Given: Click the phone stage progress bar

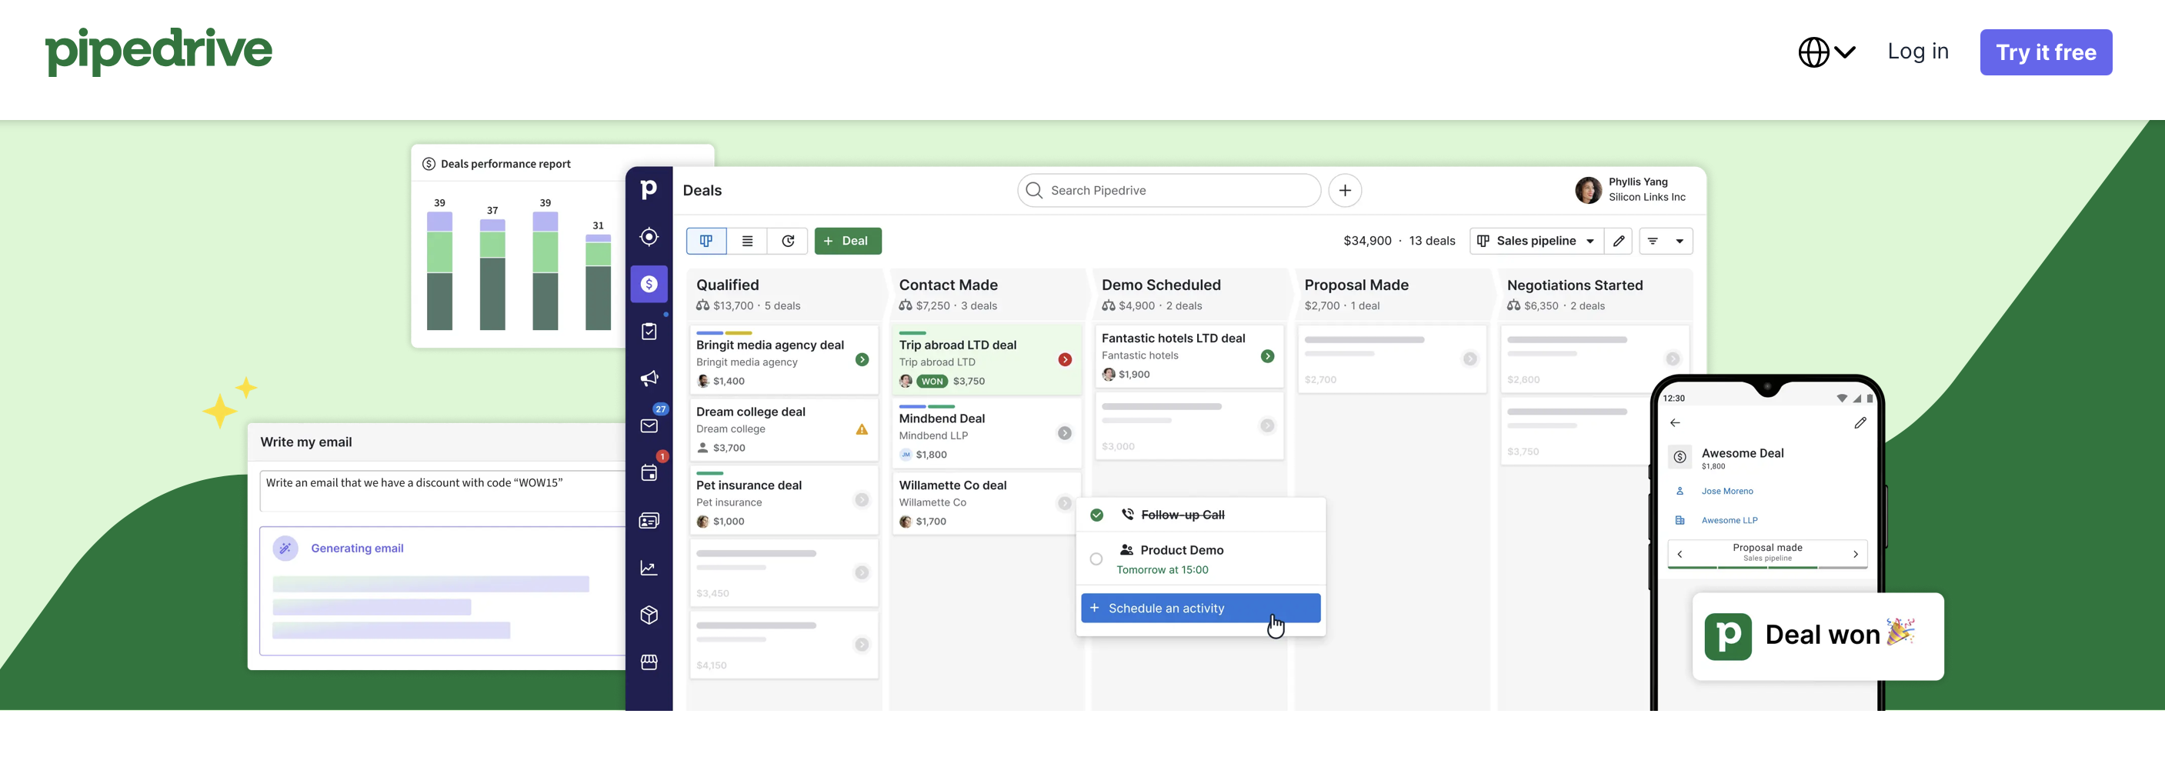Looking at the screenshot, I should tap(1766, 568).
